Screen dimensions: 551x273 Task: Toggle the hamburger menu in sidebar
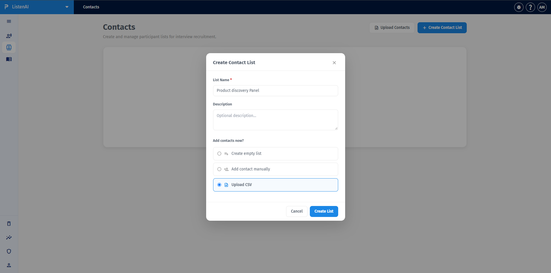[9, 21]
